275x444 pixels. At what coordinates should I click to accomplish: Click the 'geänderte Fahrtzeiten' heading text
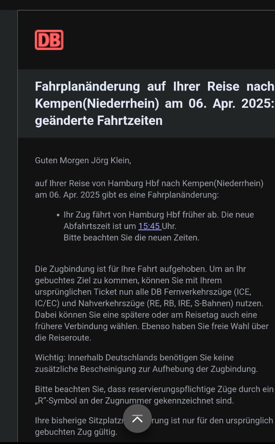[99, 121]
